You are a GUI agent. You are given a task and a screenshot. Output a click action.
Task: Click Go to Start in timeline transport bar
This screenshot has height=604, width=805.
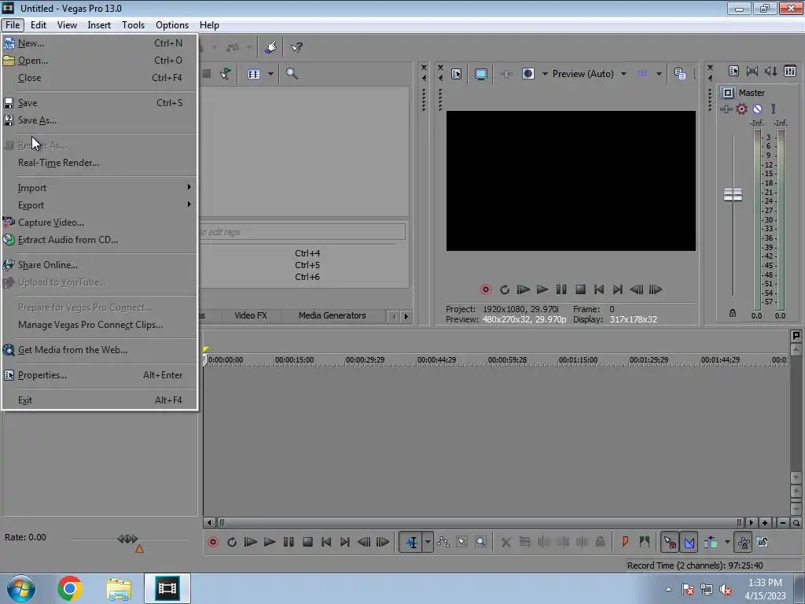point(326,542)
